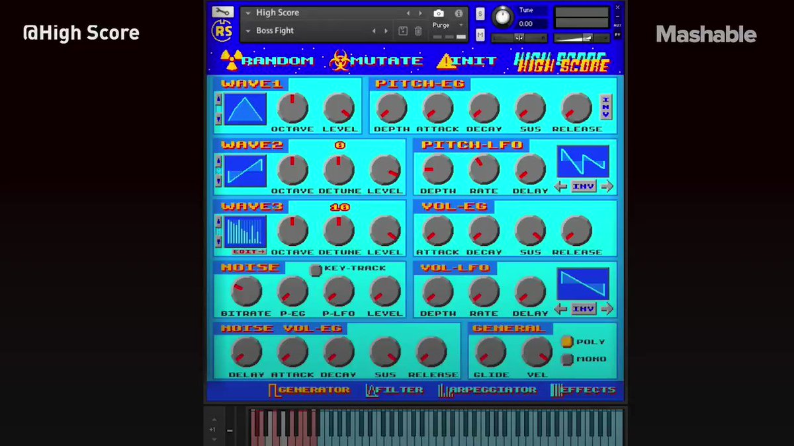This screenshot has height=446, width=794.
Task: Click the Wave1 Octave knob
Action: pos(292,108)
